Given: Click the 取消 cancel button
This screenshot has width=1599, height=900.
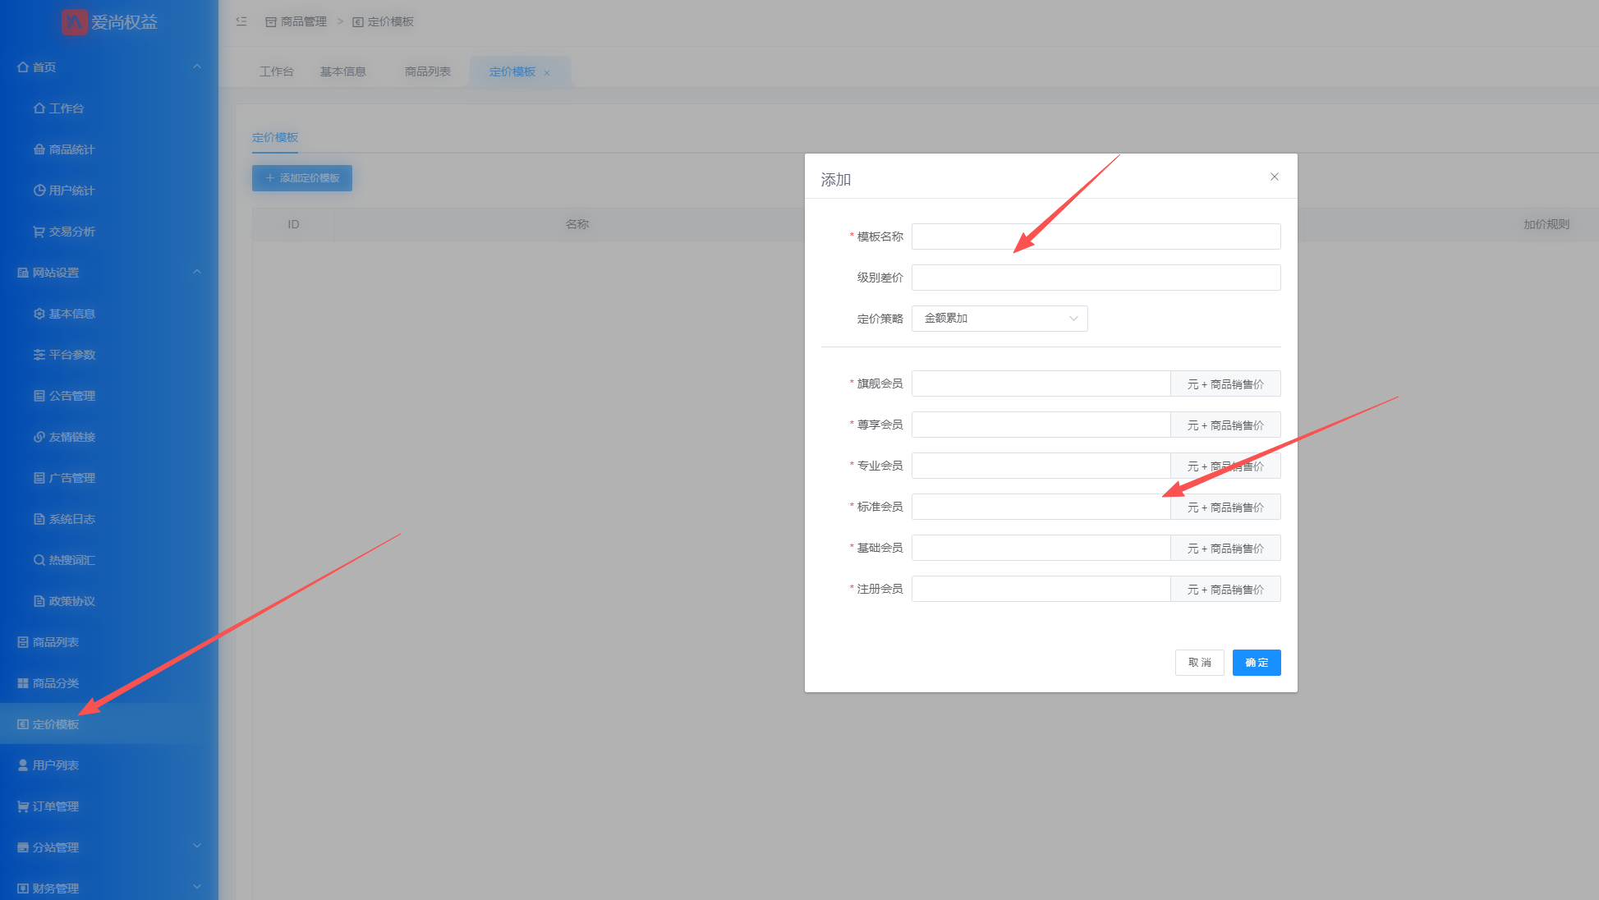Looking at the screenshot, I should tap(1199, 663).
